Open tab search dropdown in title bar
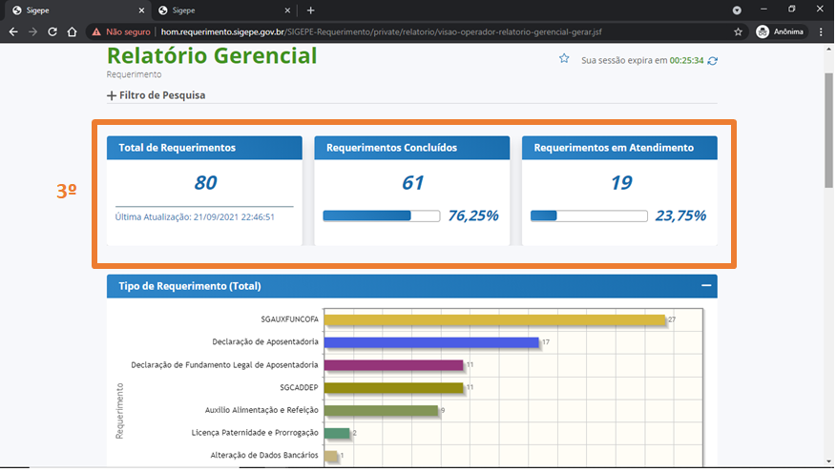 737,10
